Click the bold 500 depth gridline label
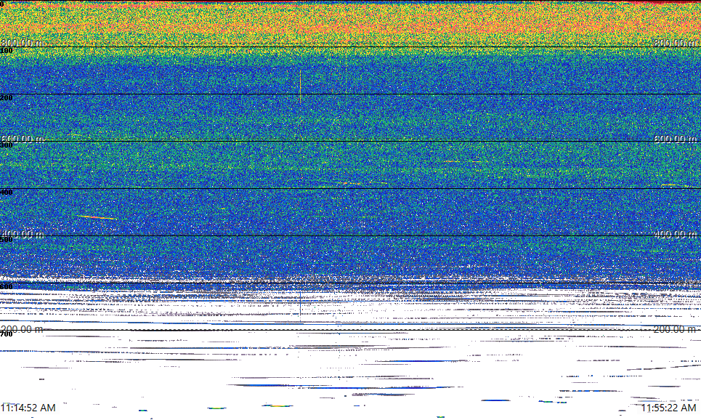701x420 pixels. [7, 239]
